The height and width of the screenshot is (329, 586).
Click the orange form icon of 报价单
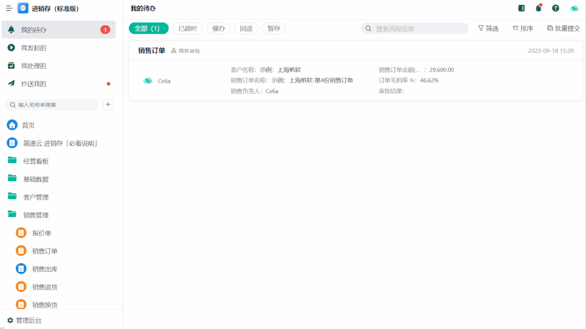[21, 233]
